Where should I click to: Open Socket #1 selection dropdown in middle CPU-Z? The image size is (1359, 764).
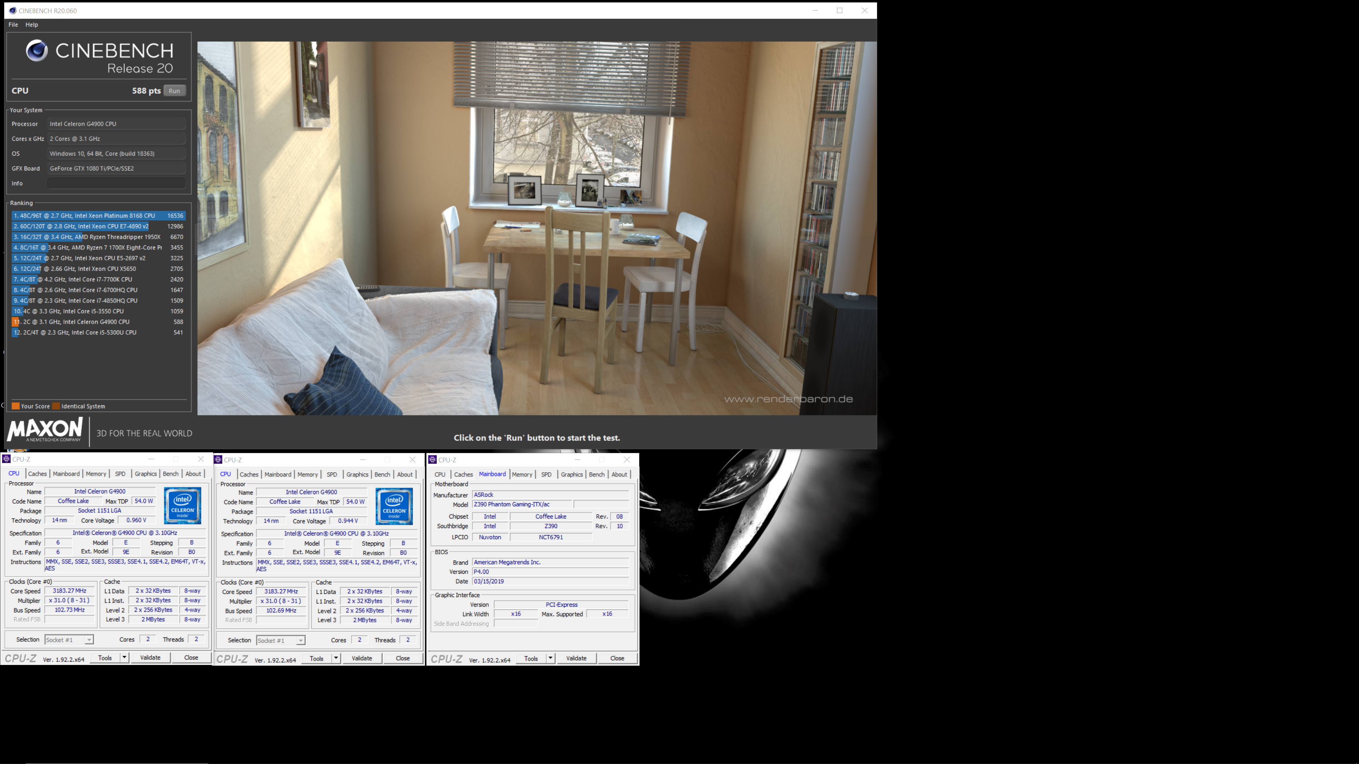pos(281,641)
